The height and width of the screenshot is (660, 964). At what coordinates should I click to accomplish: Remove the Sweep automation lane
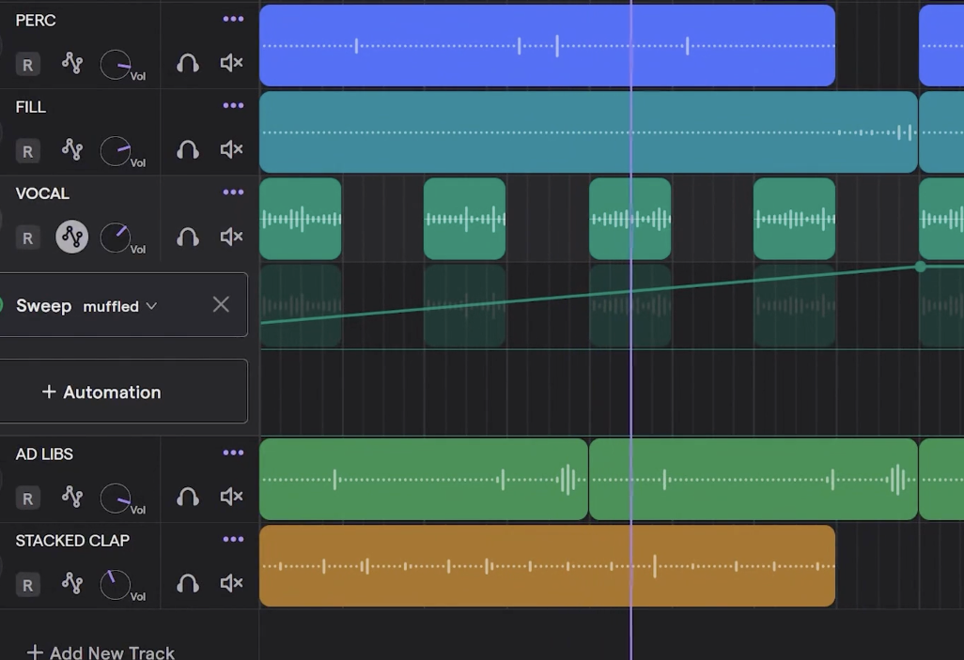(x=221, y=304)
